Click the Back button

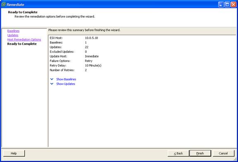click(x=178, y=153)
